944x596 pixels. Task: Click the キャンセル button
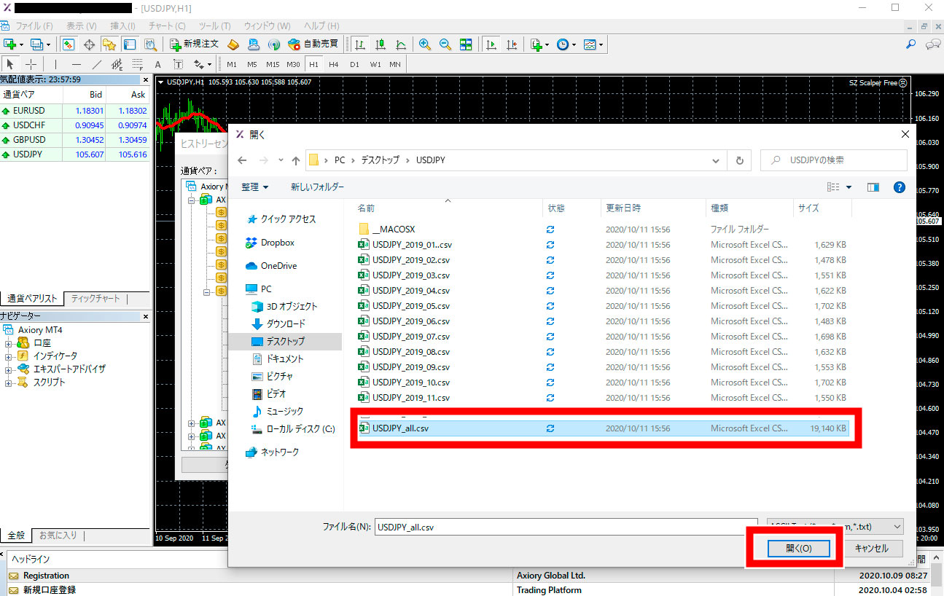[870, 549]
